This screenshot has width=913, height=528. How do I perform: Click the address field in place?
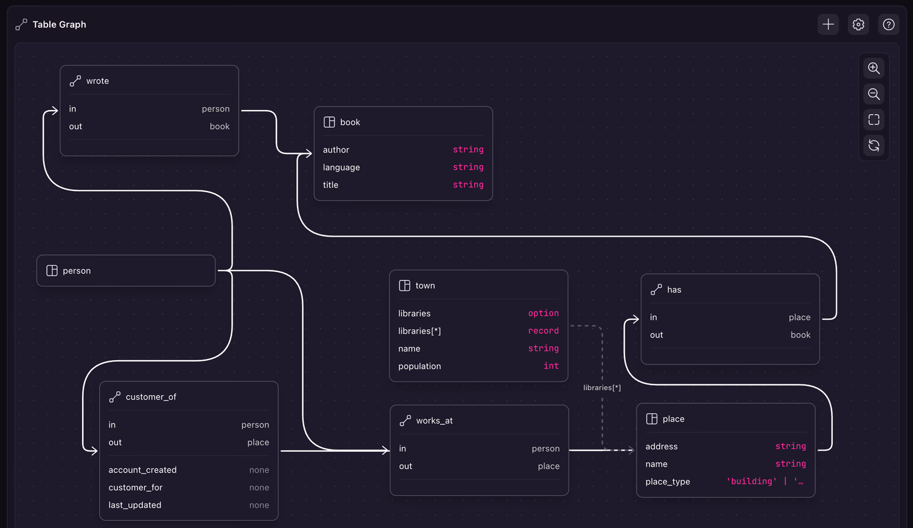[x=726, y=446]
